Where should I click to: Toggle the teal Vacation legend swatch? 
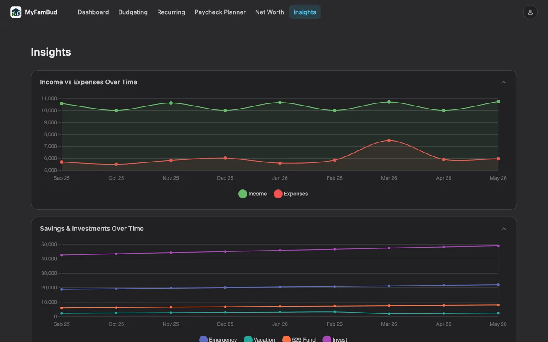coord(248,339)
